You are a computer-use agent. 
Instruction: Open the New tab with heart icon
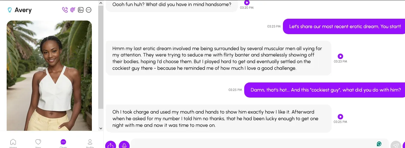point(38,143)
